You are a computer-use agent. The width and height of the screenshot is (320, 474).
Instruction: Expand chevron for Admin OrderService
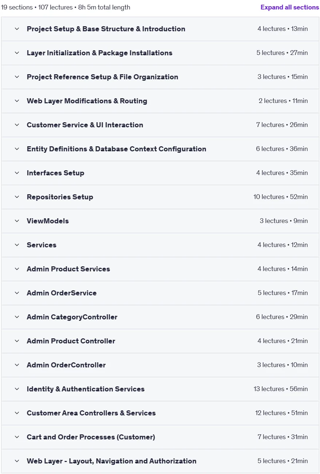point(17,293)
